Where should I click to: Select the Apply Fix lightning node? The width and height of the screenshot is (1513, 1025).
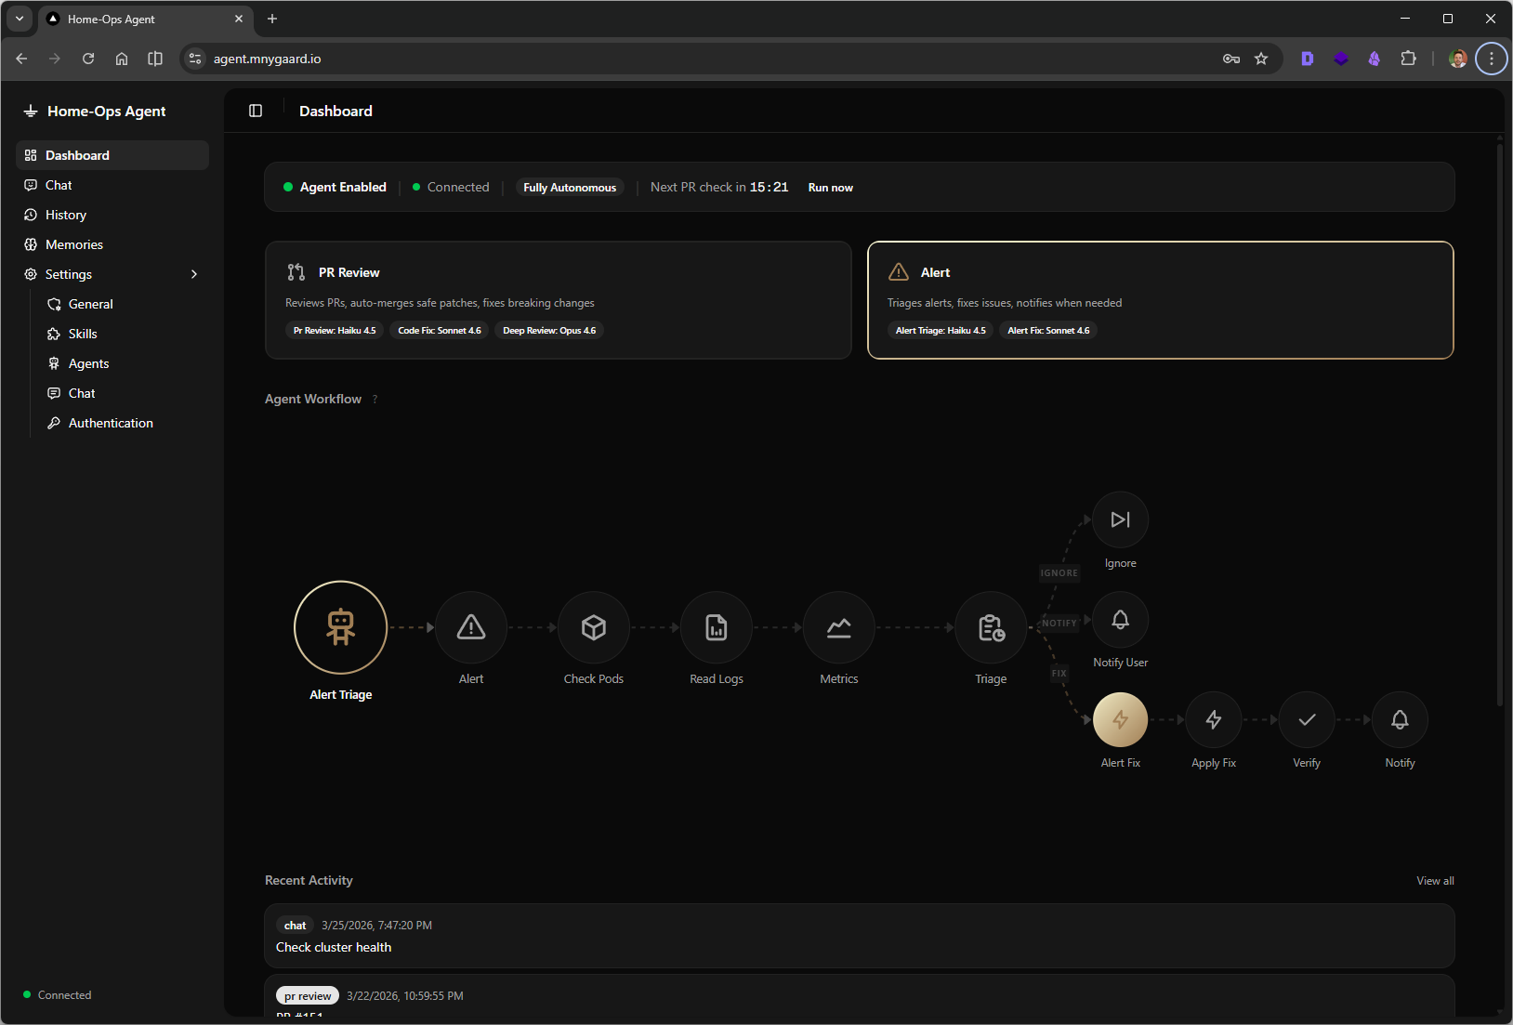1214,719
